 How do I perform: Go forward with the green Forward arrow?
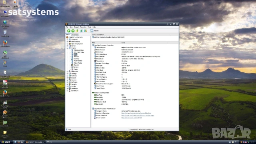pyautogui.click(x=73, y=31)
